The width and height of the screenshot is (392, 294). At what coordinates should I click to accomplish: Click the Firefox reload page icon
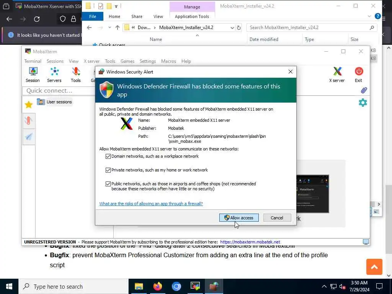(x=37, y=19)
